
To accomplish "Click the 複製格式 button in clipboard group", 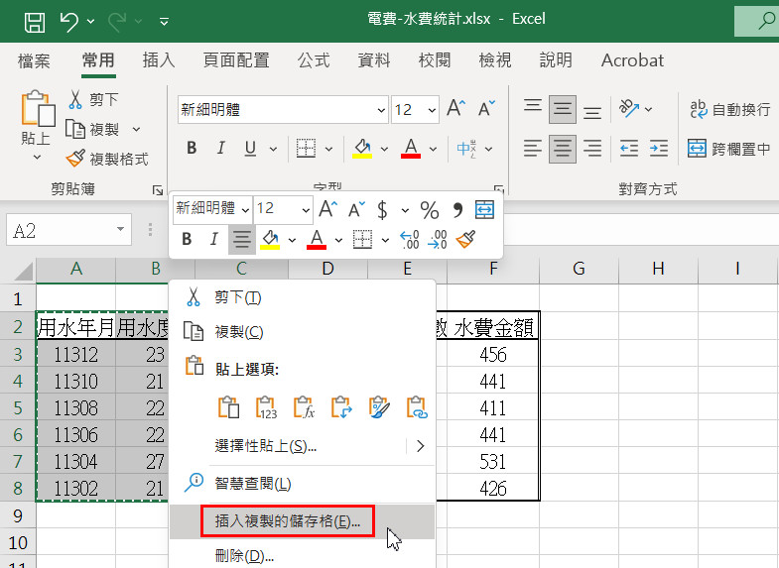I will (107, 159).
